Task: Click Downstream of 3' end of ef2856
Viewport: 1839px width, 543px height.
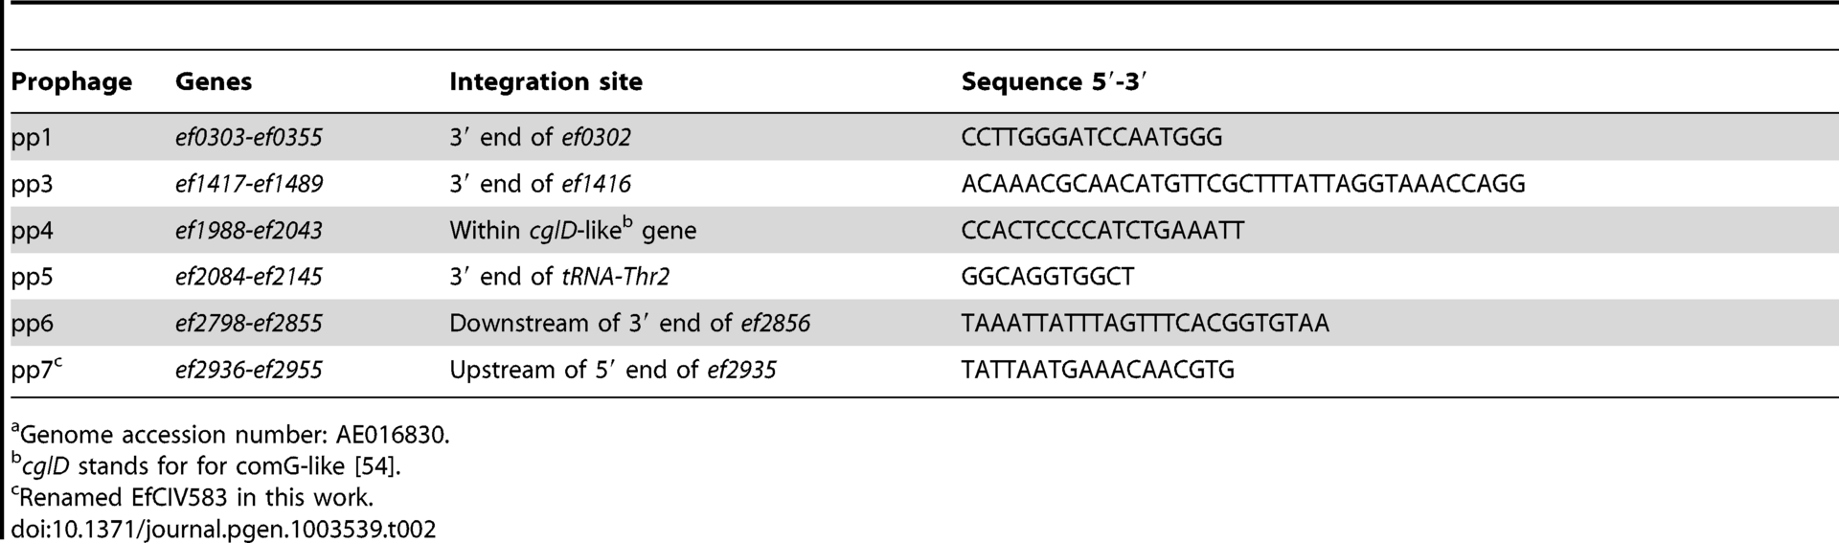Action: (630, 324)
